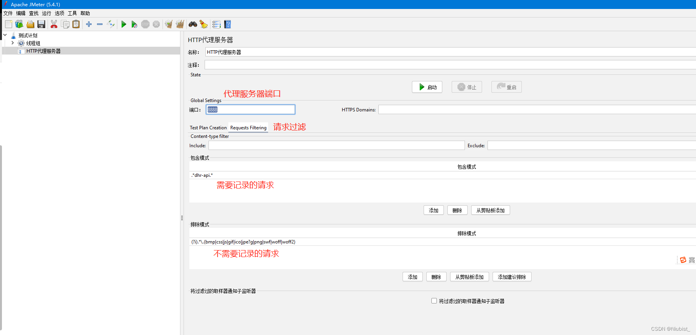Screen dimensions: 696x335
Task: Open search with the binoculars icon
Action: (193, 25)
